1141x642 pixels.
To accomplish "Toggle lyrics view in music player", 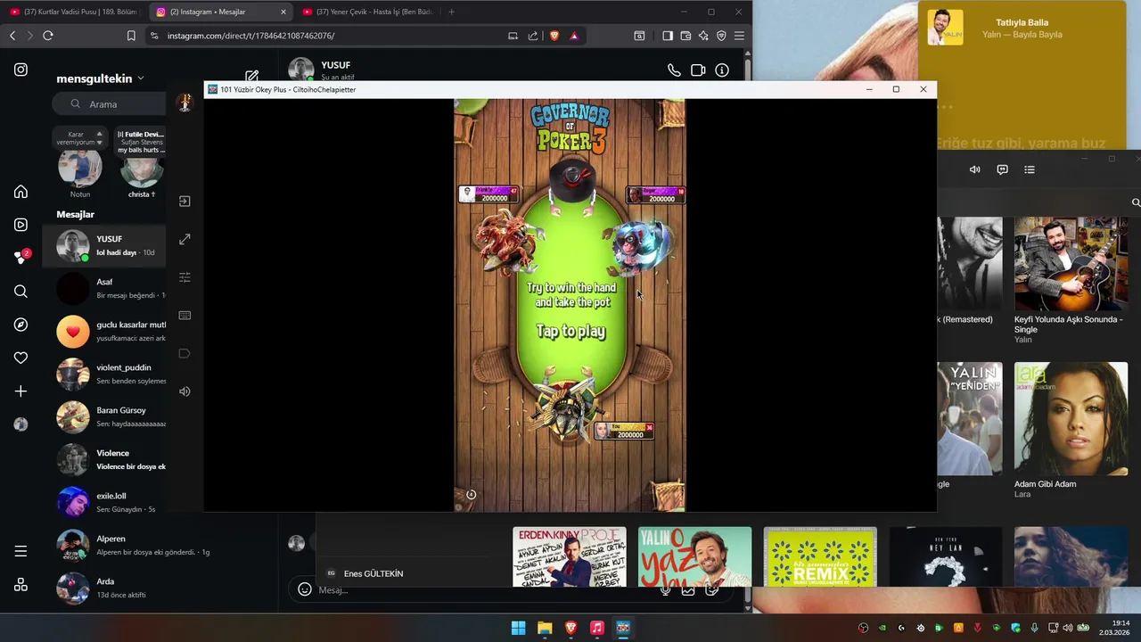I will coord(1002,169).
